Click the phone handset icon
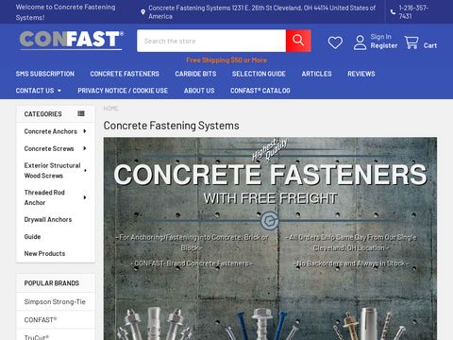The image size is (453, 340). (x=393, y=12)
